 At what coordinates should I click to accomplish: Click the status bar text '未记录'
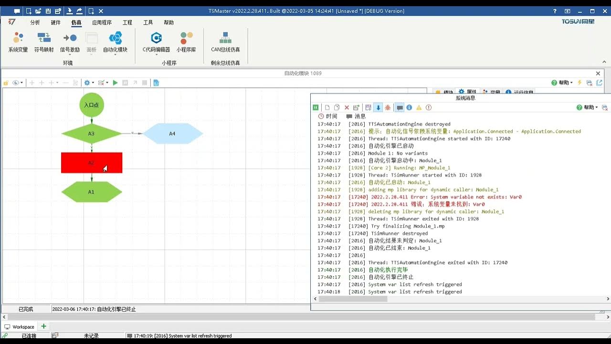coord(91,336)
